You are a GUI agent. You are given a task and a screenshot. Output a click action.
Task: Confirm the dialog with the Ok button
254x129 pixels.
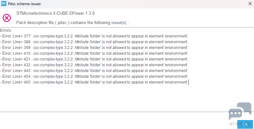pos(245,124)
